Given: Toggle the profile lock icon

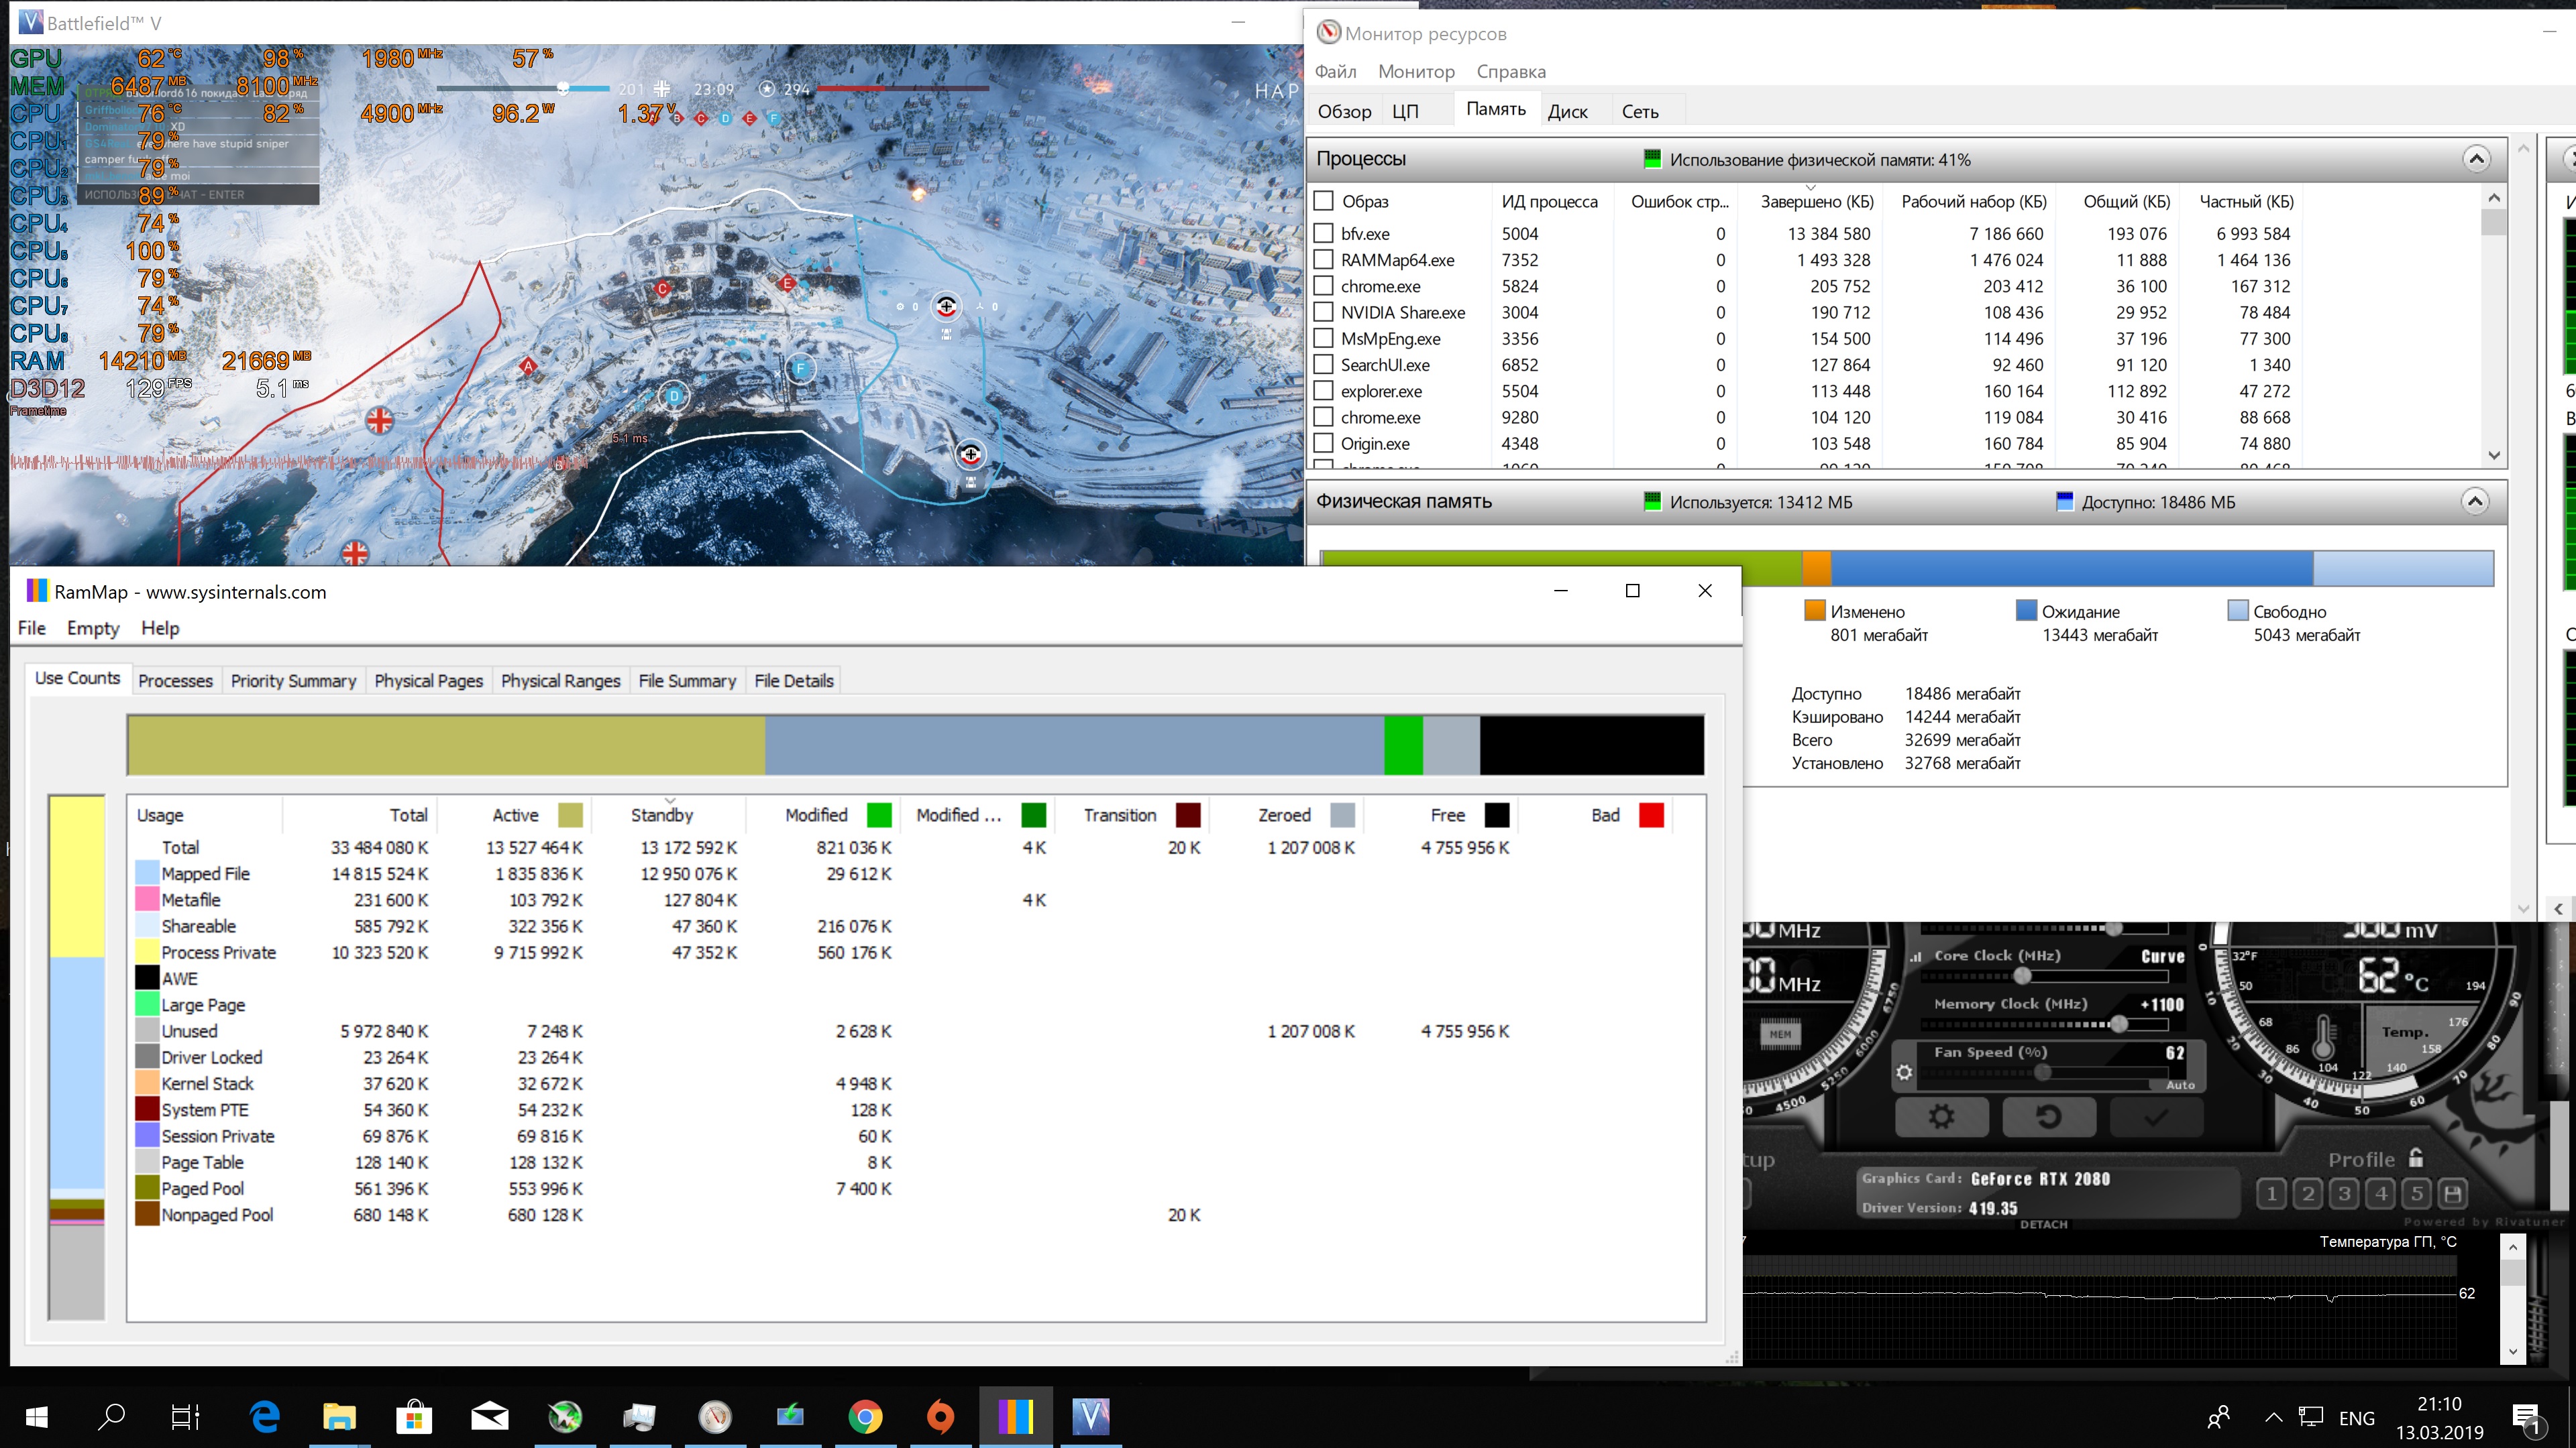Looking at the screenshot, I should coord(2416,1158).
